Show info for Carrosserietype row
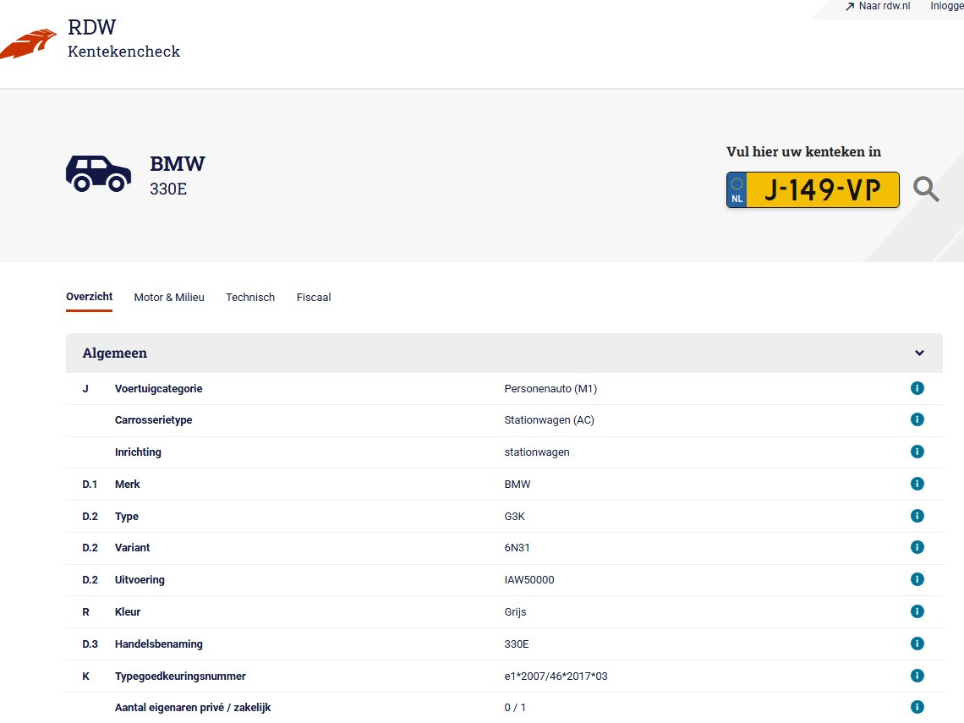This screenshot has height=723, width=964. click(x=917, y=419)
